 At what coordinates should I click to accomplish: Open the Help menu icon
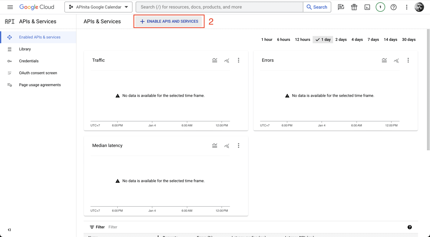tap(393, 7)
